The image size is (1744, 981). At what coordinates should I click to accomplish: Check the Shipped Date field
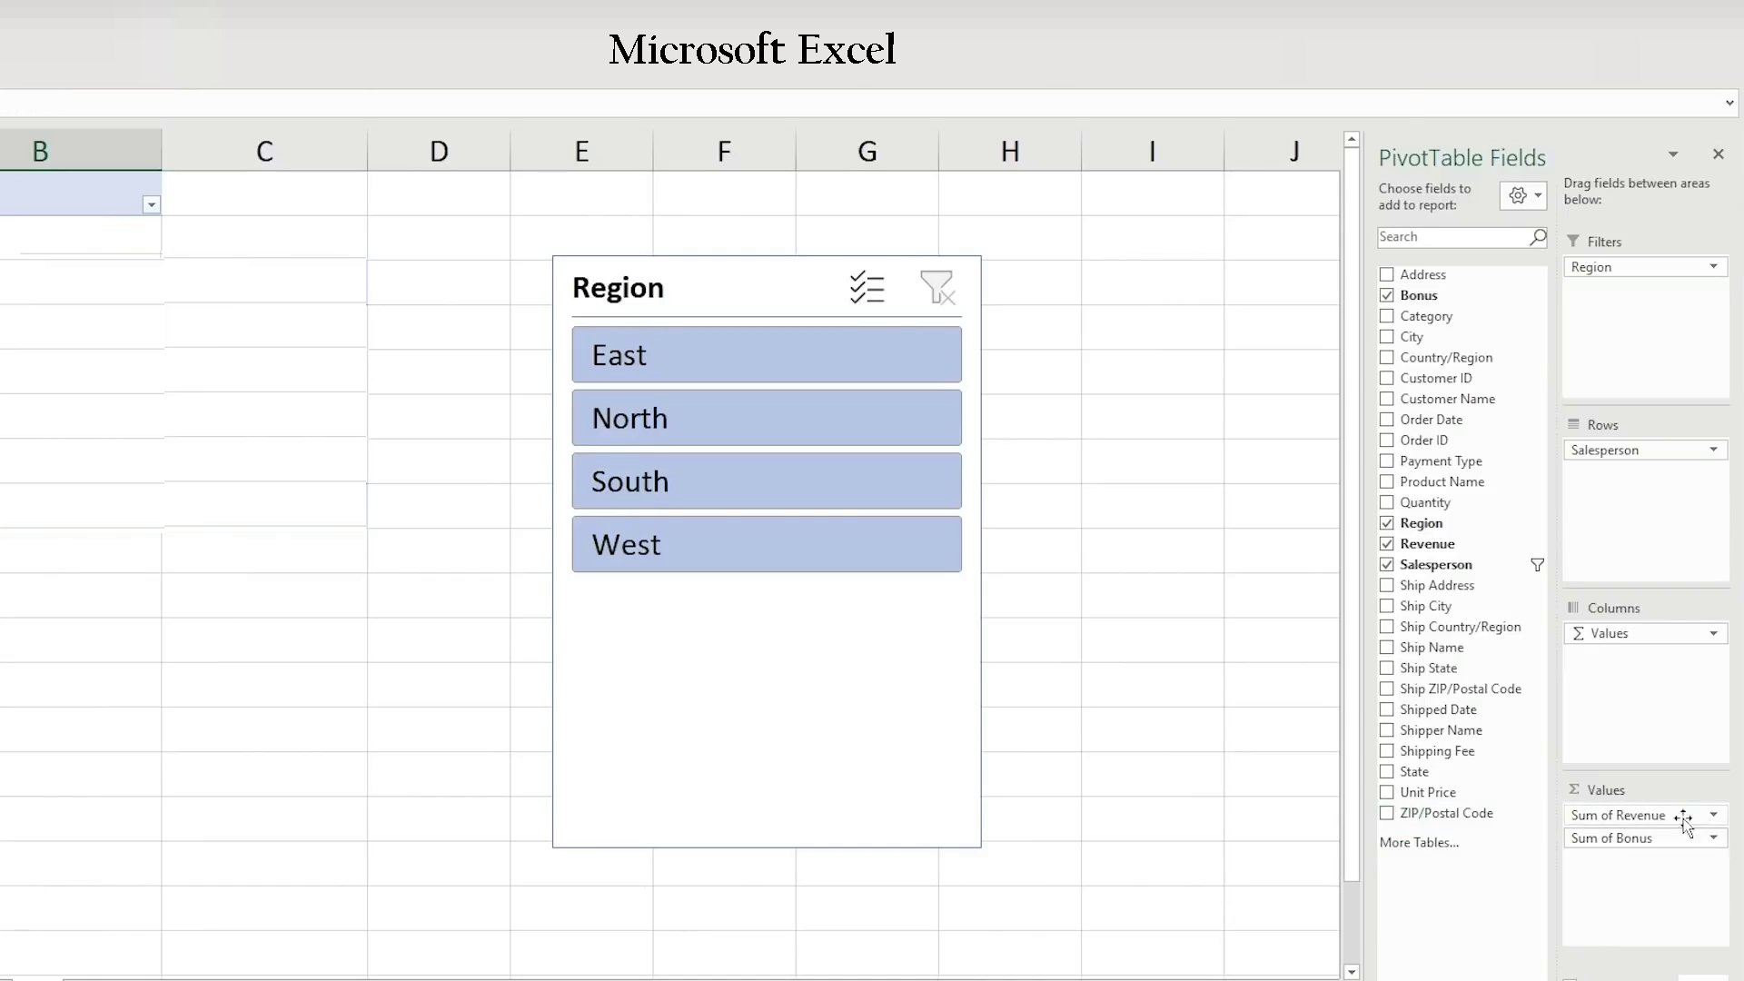click(1386, 710)
